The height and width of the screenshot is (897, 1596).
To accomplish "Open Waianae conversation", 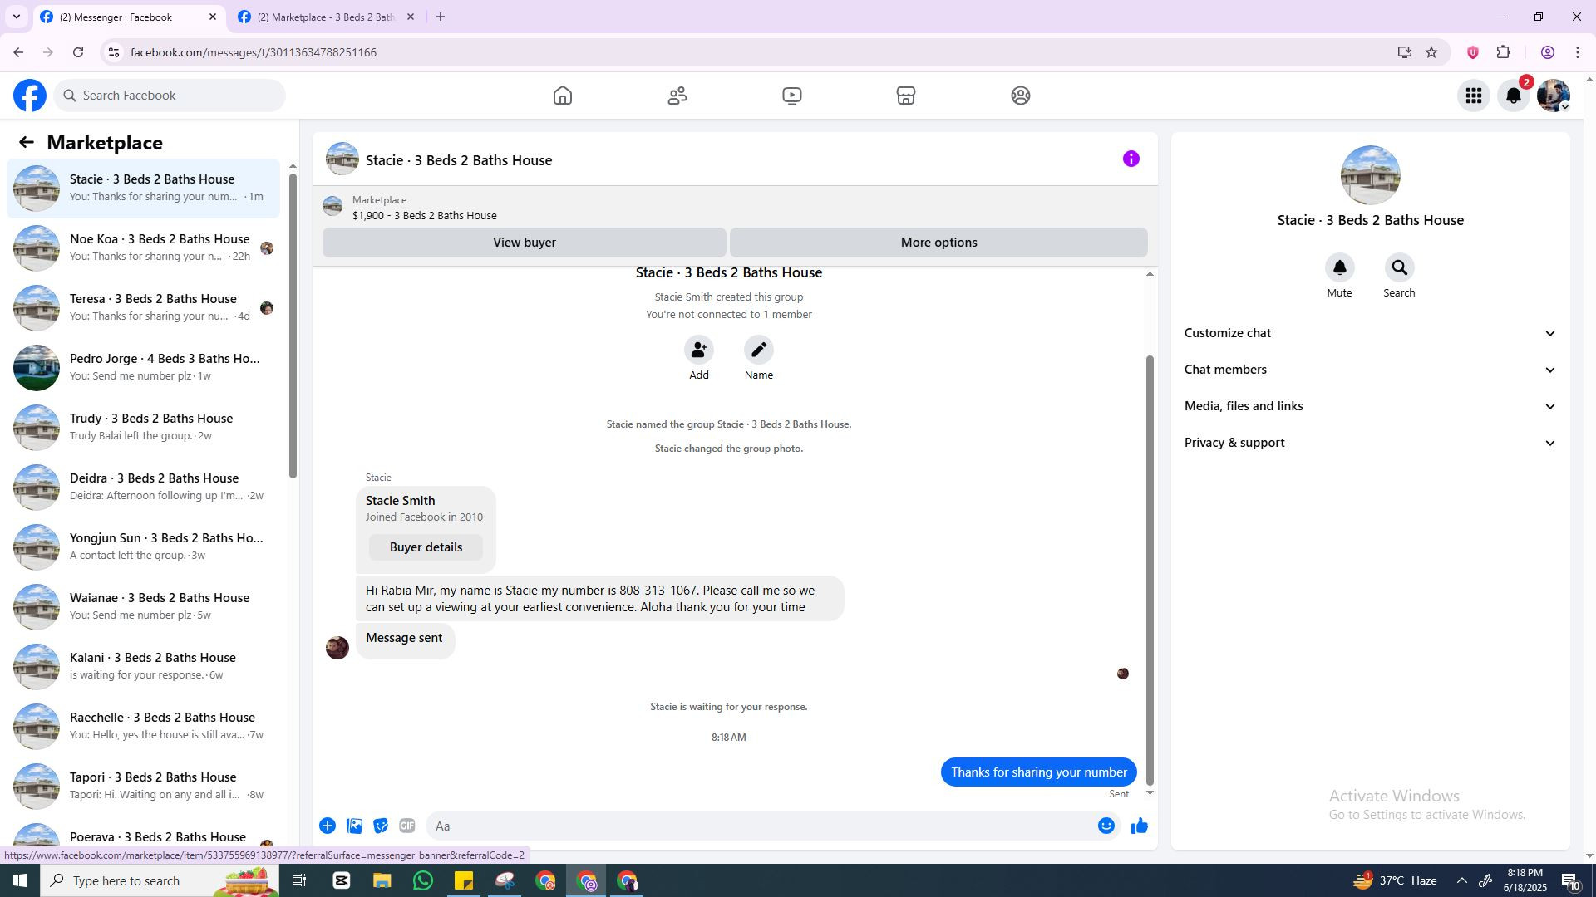I will point(143,606).
